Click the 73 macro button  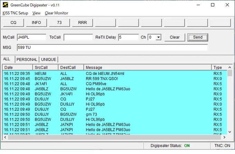[59, 23]
